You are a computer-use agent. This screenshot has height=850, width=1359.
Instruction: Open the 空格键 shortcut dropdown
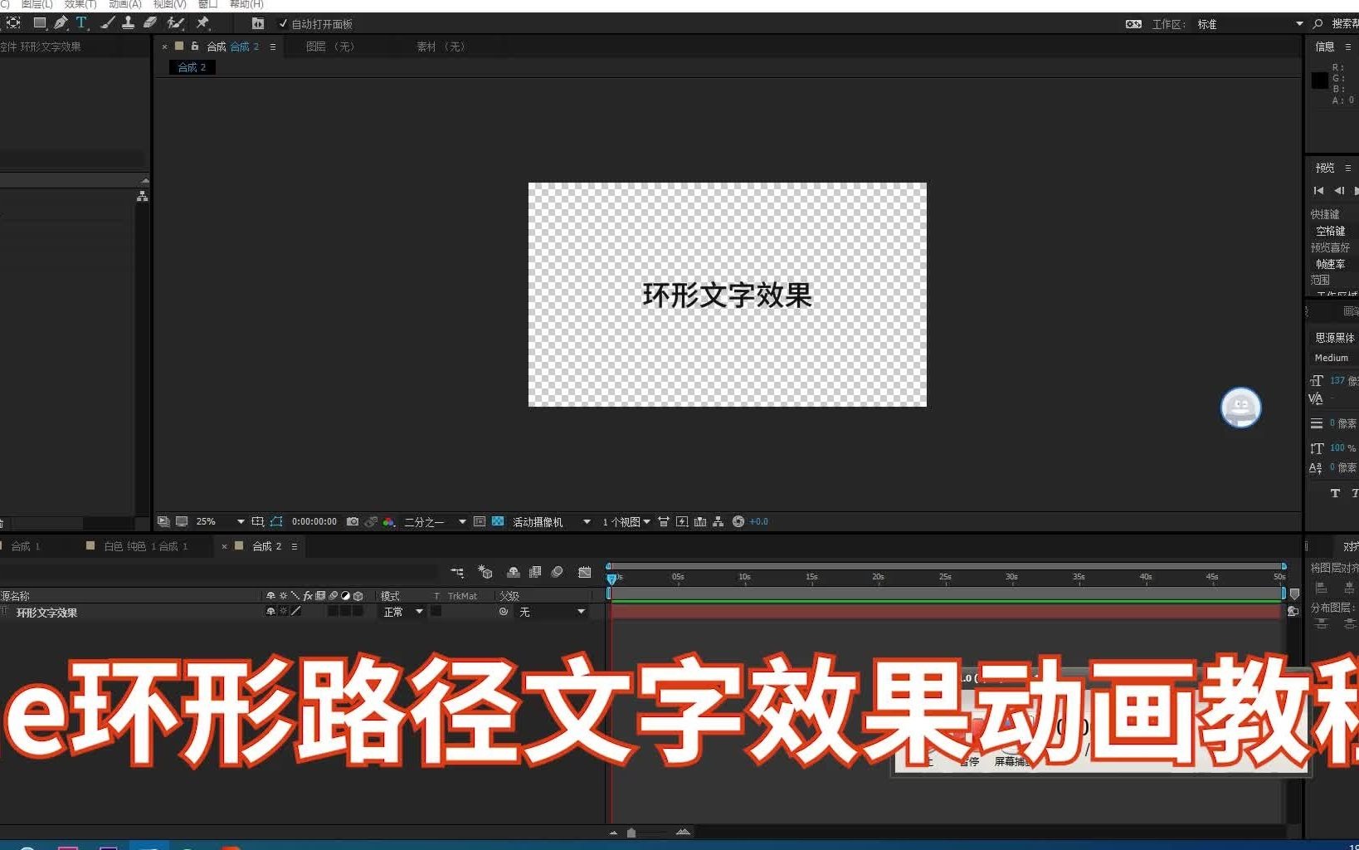[x=1331, y=232]
